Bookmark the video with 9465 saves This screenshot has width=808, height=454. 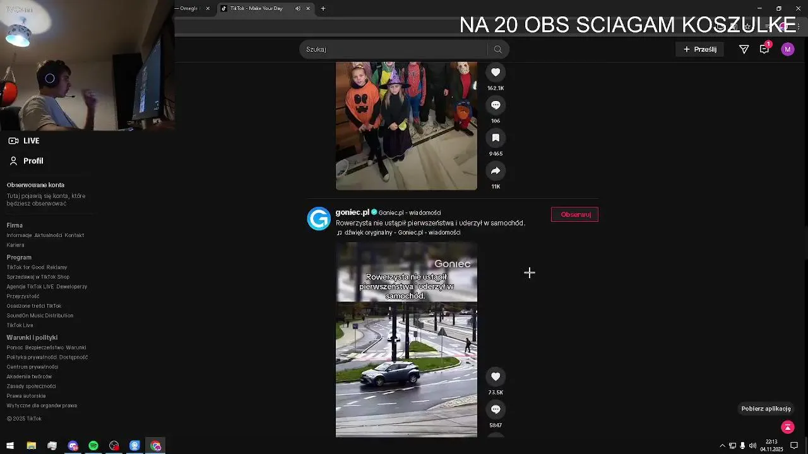[x=496, y=138]
